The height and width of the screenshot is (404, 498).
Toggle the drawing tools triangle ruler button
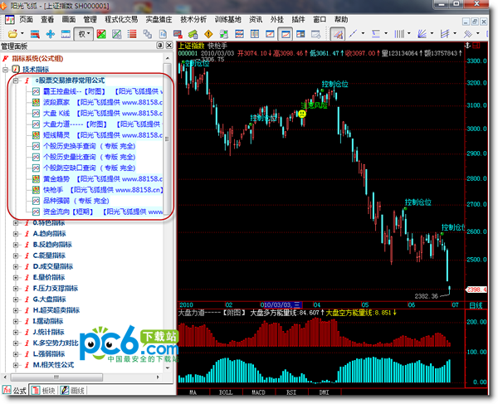(x=338, y=34)
